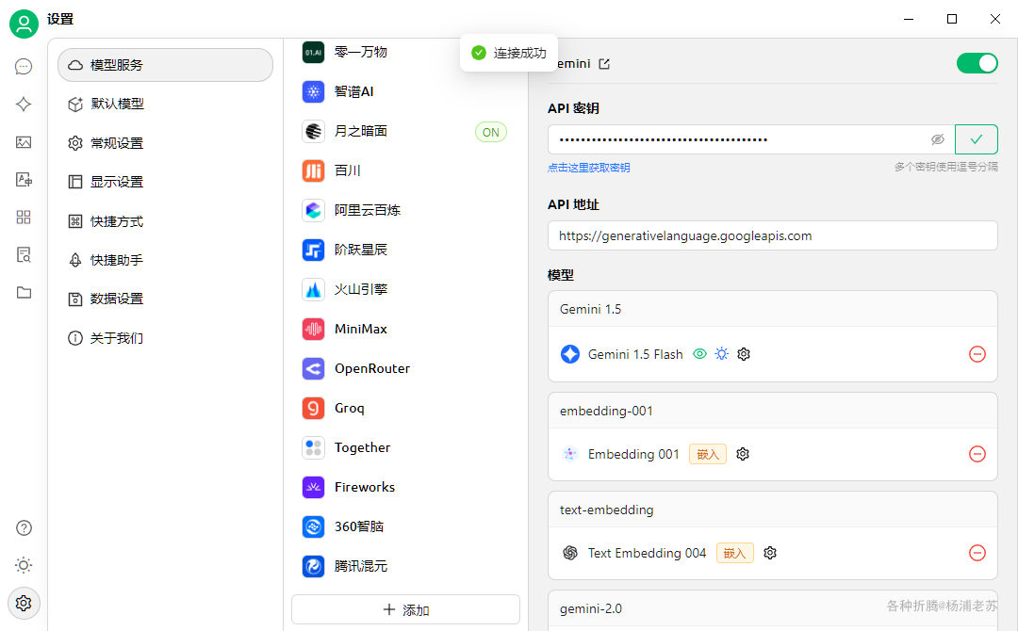Click the Embedding 001 model logo

(x=570, y=454)
